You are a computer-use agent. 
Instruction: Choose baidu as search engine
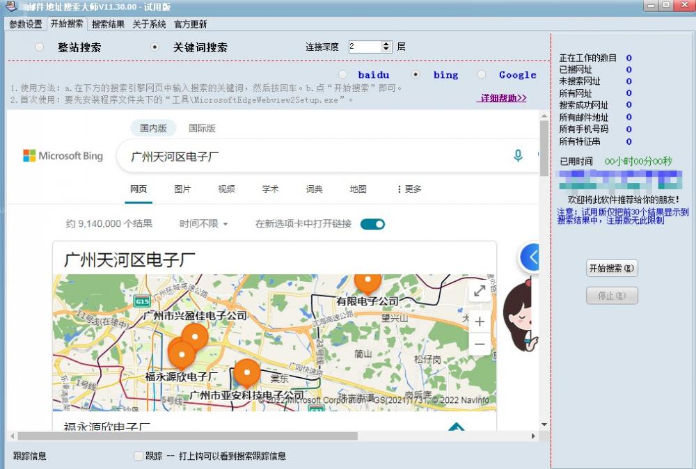(x=342, y=74)
